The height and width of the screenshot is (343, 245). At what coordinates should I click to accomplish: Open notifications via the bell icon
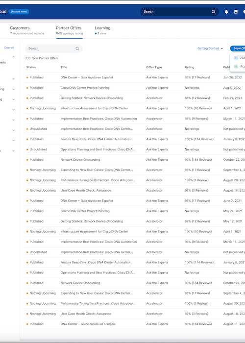click(x=226, y=12)
